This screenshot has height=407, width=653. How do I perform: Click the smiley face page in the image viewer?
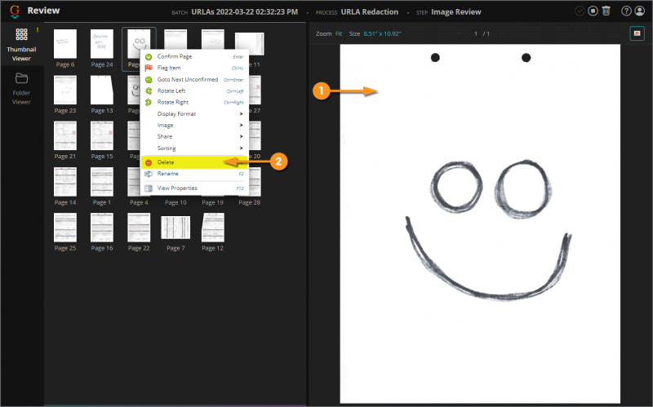[480, 224]
